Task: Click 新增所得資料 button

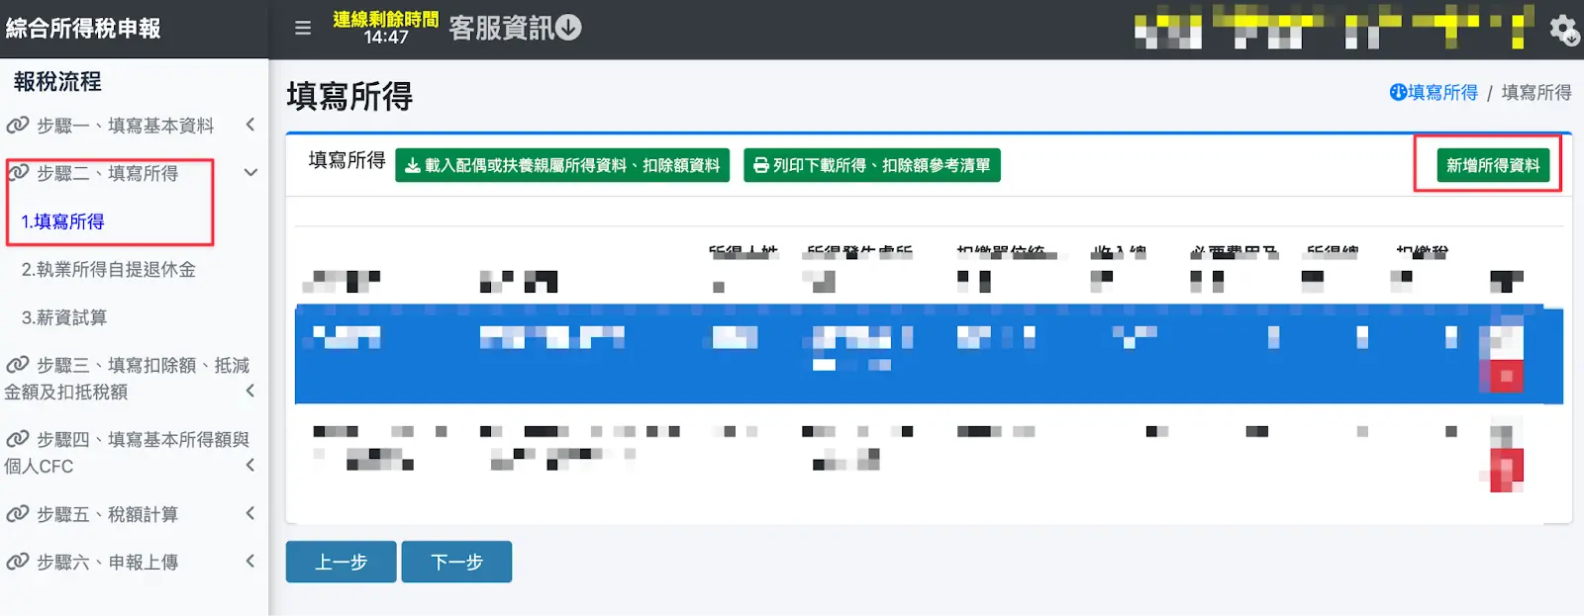Action: [1493, 165]
